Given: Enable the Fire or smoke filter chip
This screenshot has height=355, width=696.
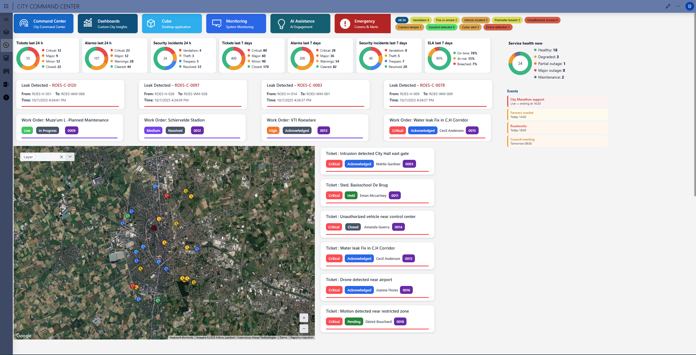Looking at the screenshot, I should tap(446, 20).
